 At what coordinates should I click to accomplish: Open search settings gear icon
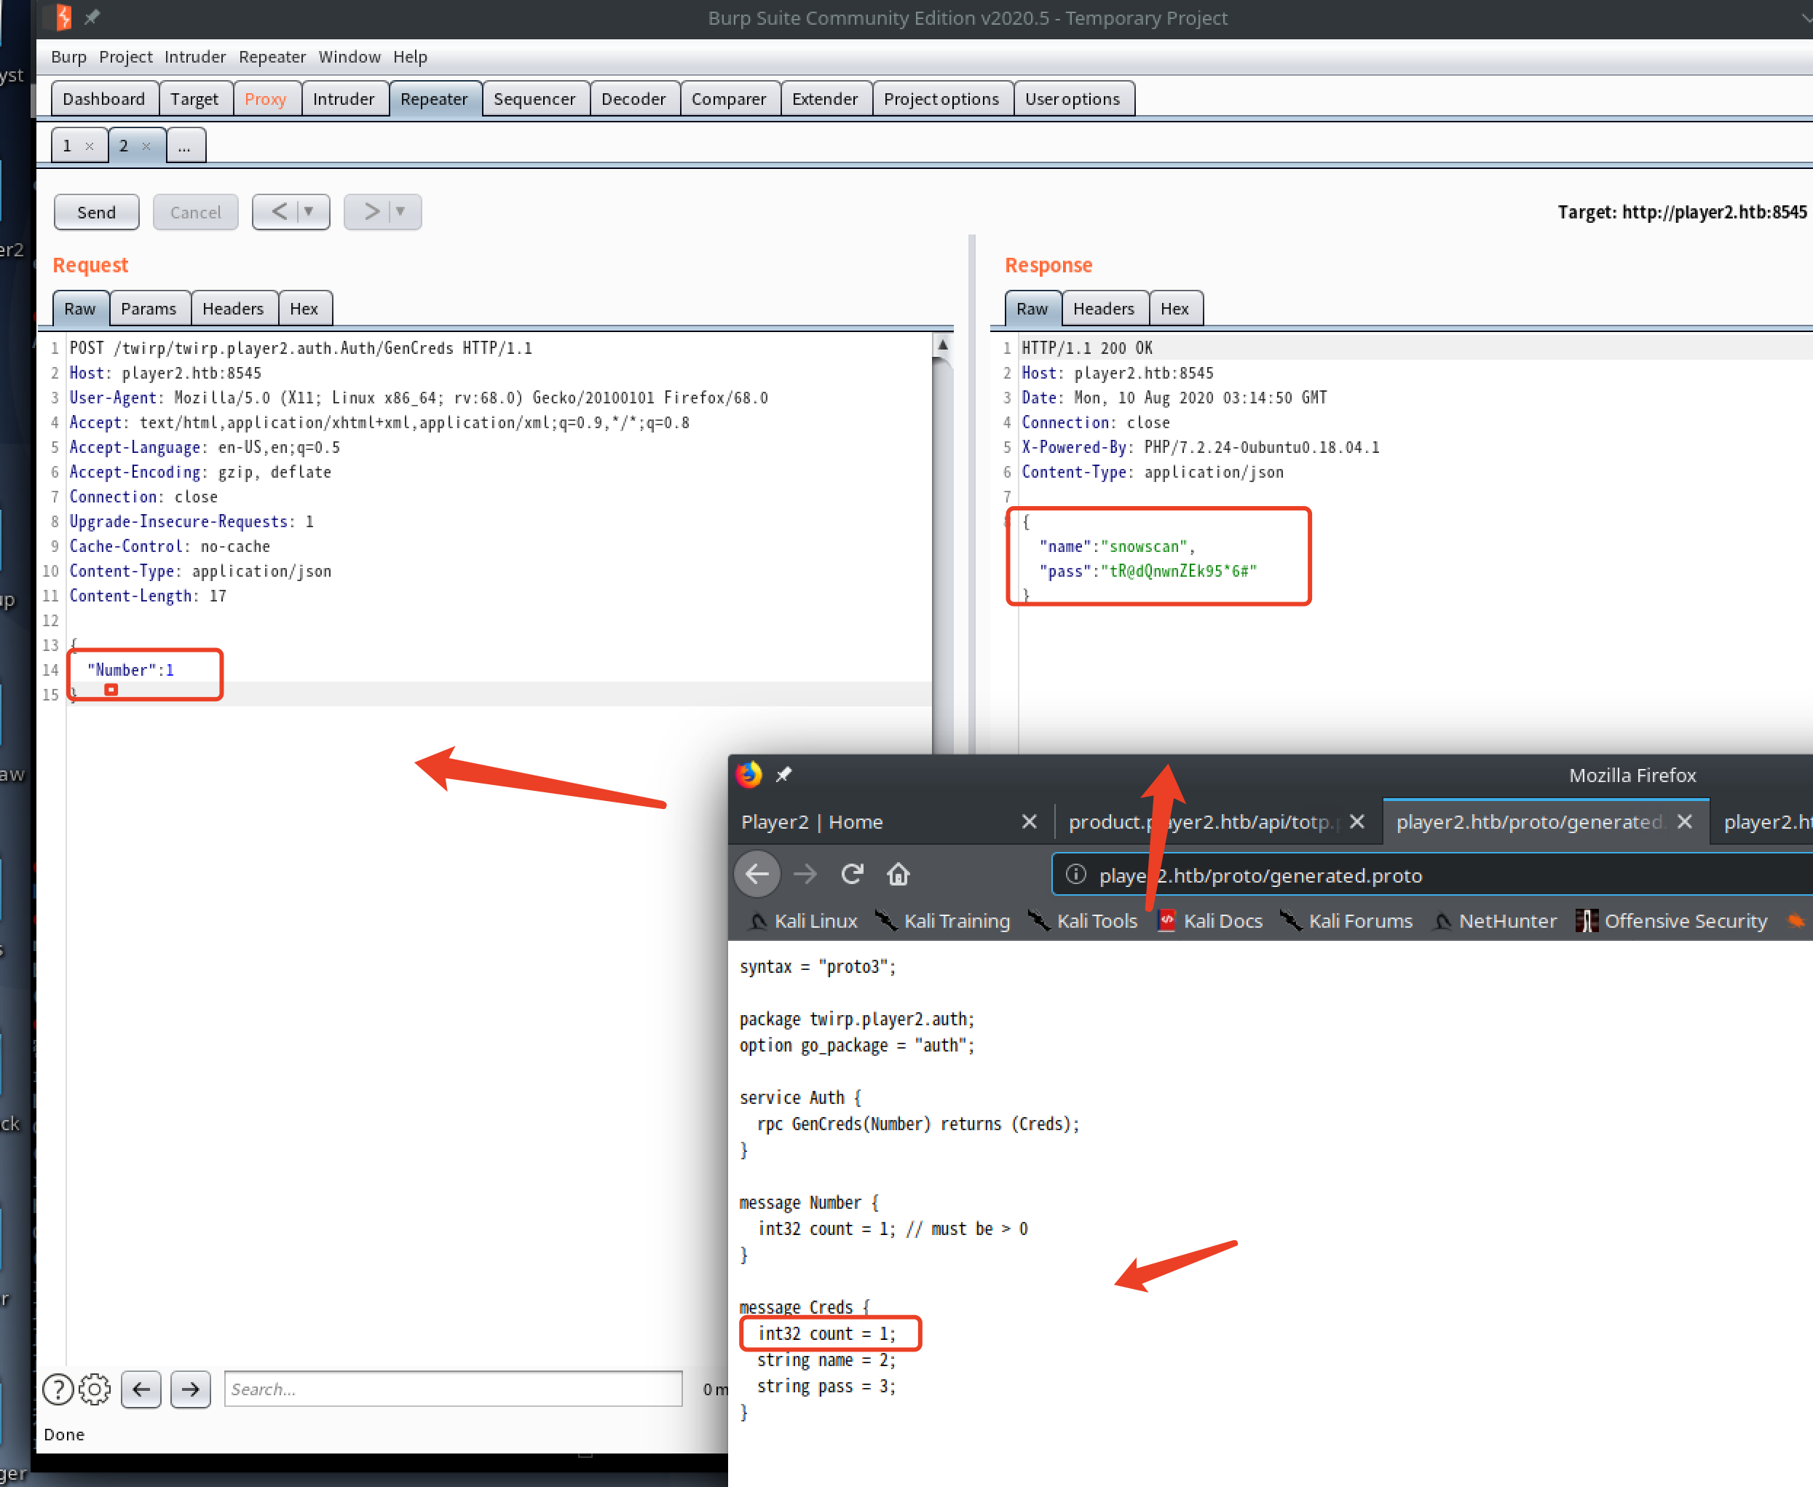click(x=94, y=1389)
